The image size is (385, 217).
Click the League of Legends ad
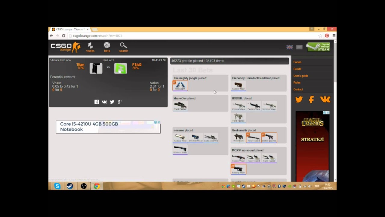pyautogui.click(x=313, y=146)
